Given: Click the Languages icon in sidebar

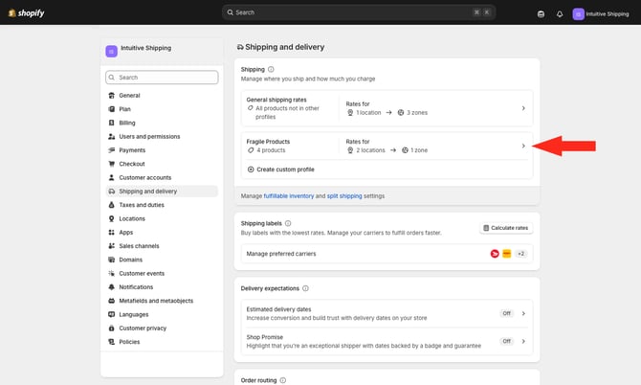Looking at the screenshot, I should [111, 314].
